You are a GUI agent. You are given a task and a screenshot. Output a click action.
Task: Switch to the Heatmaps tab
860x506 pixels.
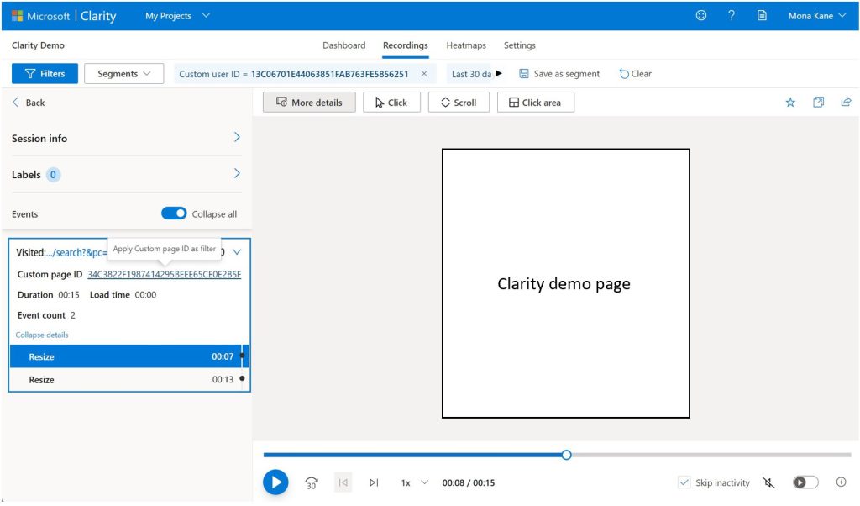(466, 45)
